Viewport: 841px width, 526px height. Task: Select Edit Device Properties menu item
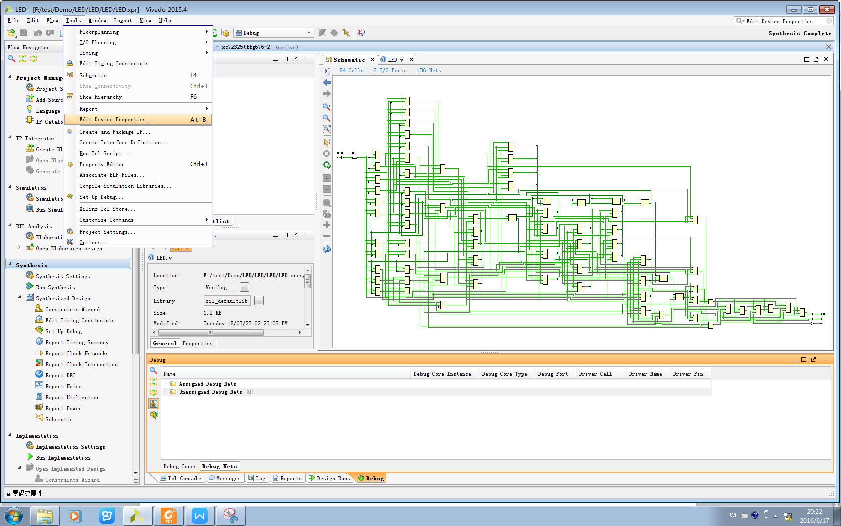click(x=138, y=119)
